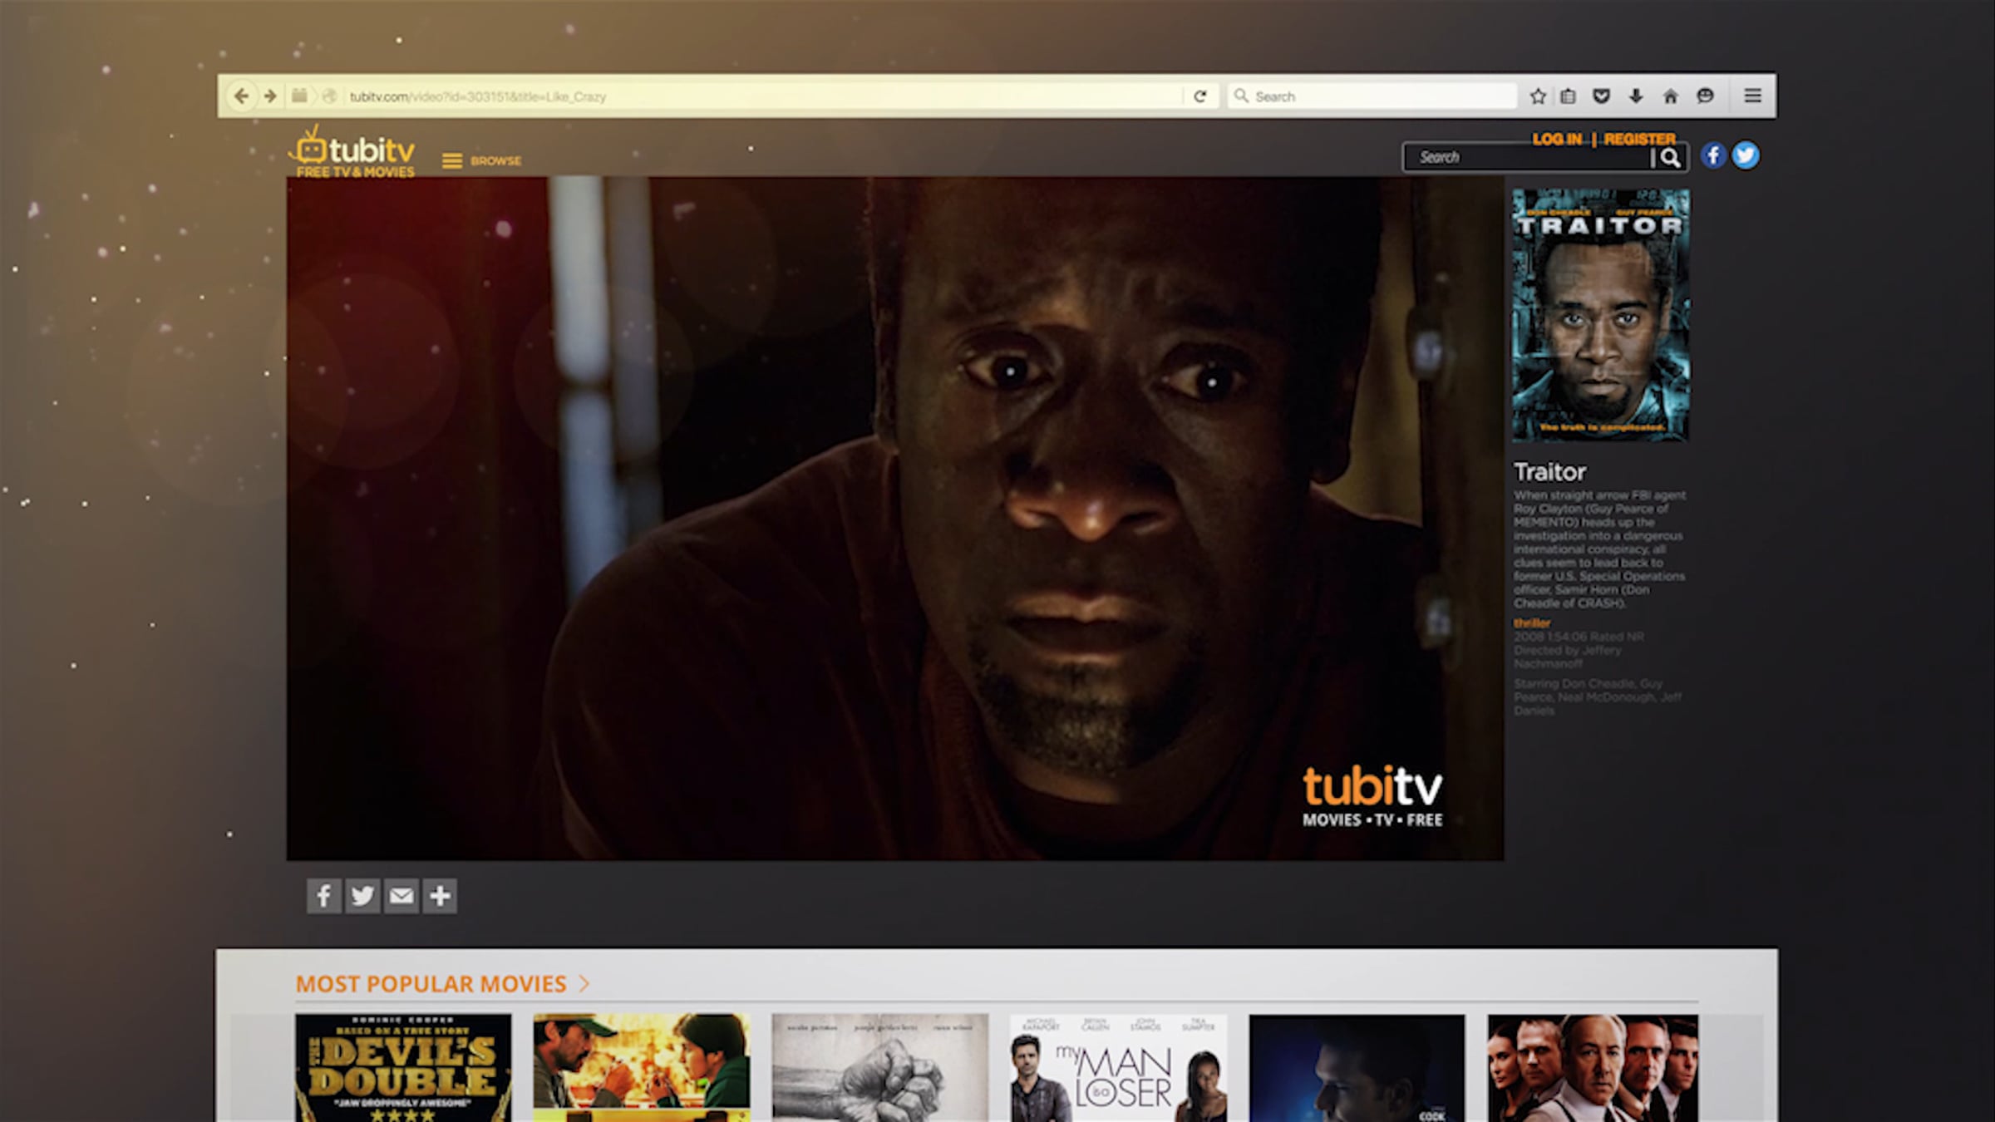1995x1122 pixels.
Task: Click the Traitor video player
Action: point(895,518)
